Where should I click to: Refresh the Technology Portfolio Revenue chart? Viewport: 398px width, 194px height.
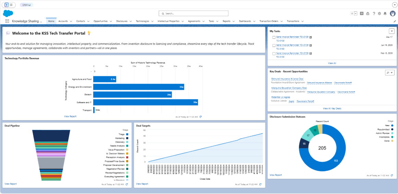point(201,117)
